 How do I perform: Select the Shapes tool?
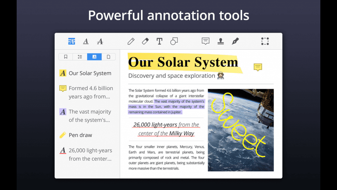pos(174,41)
